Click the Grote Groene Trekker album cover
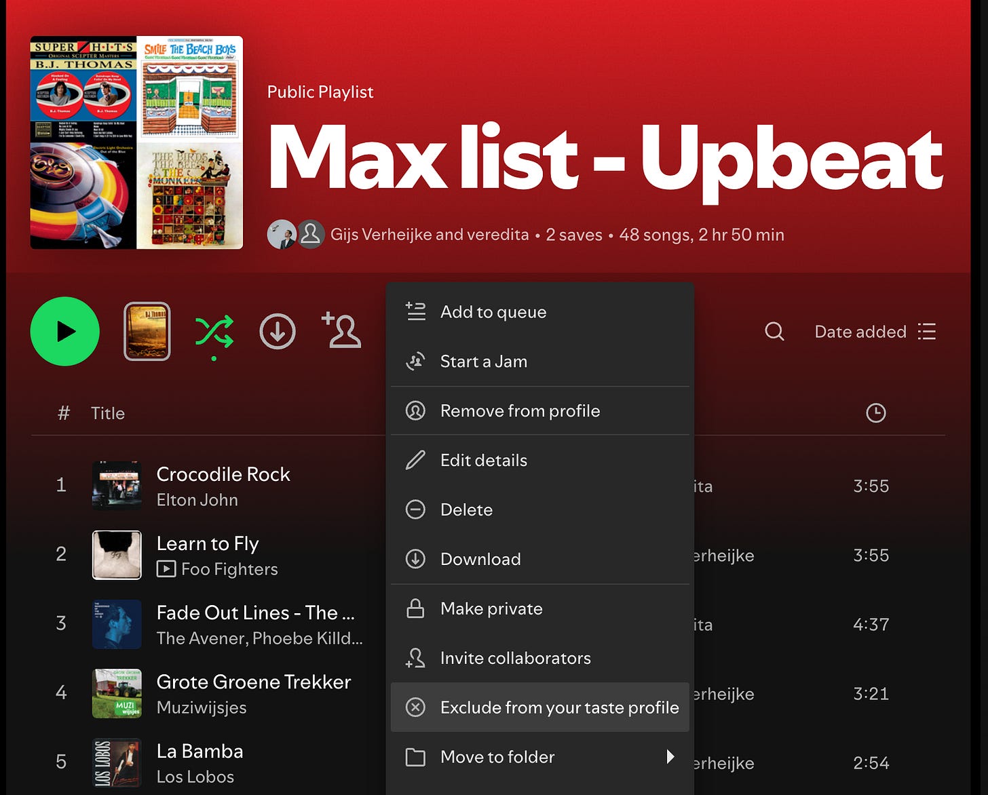The width and height of the screenshot is (988, 795). [x=117, y=693]
